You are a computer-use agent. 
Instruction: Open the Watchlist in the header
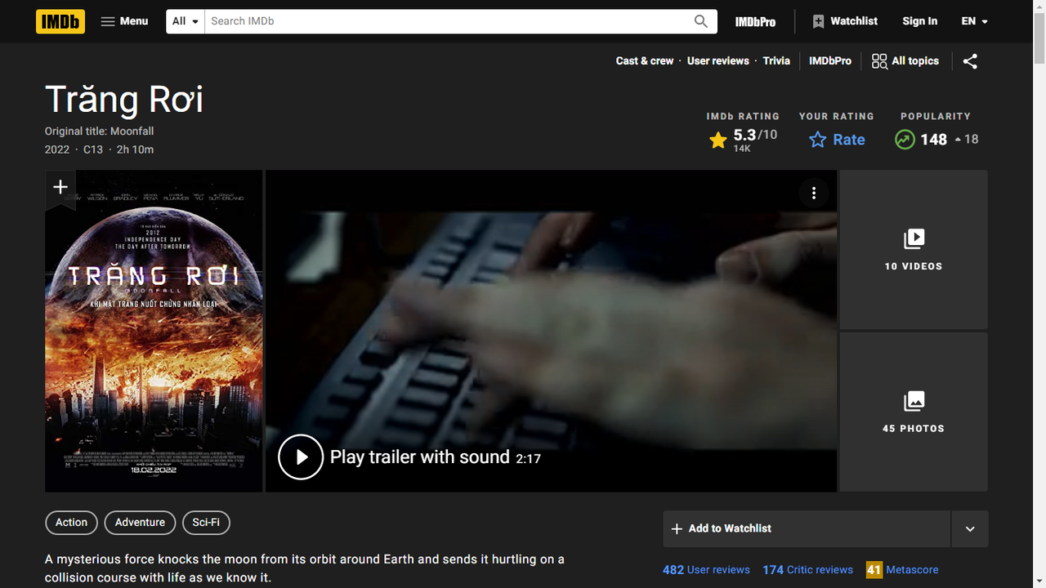point(845,21)
